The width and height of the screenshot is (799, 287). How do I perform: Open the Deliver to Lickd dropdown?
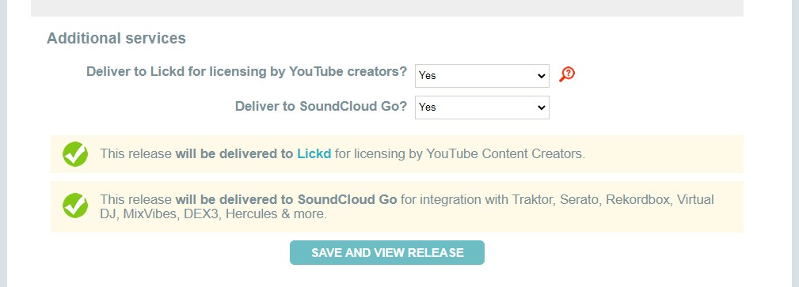(482, 76)
